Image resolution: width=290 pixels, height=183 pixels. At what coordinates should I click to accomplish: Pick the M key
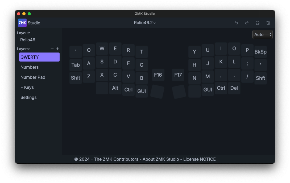(208, 76)
